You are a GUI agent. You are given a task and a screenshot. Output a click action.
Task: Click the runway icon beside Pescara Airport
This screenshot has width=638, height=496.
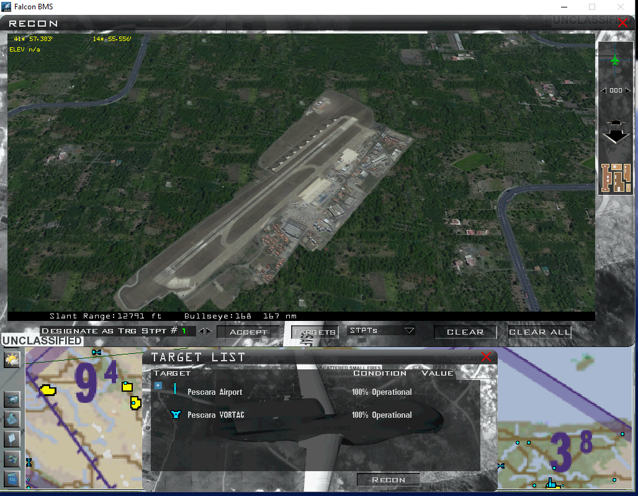[x=175, y=389]
